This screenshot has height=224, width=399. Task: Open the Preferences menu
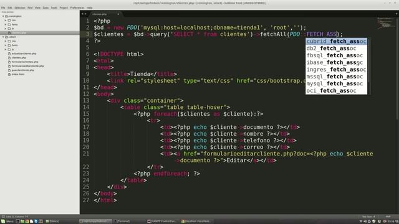click(x=77, y=7)
